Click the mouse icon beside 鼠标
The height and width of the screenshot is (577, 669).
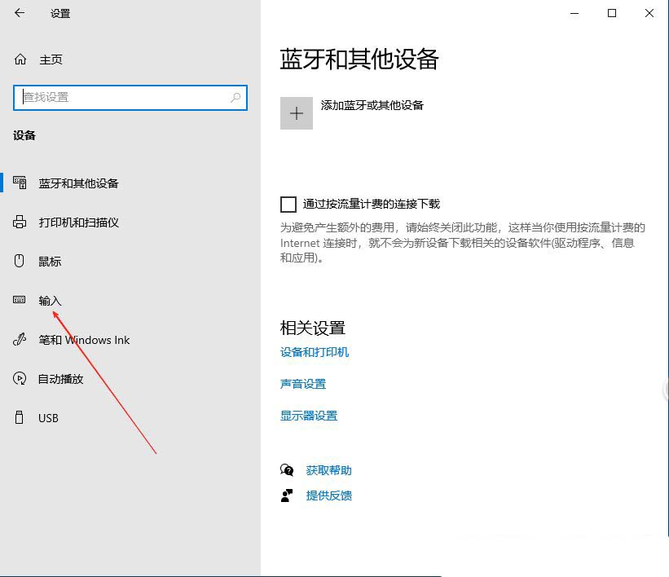pyautogui.click(x=20, y=262)
